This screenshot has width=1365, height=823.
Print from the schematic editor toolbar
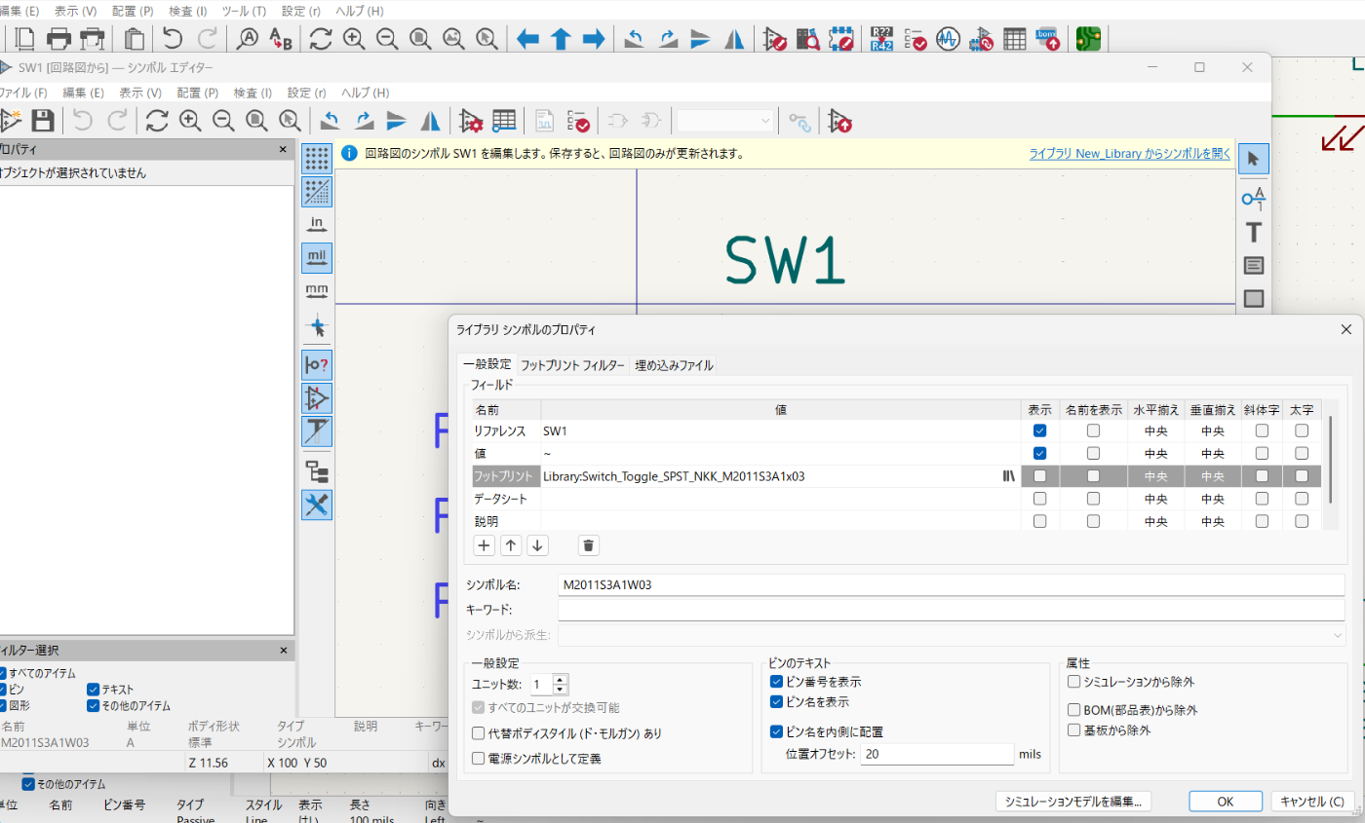pyautogui.click(x=59, y=39)
